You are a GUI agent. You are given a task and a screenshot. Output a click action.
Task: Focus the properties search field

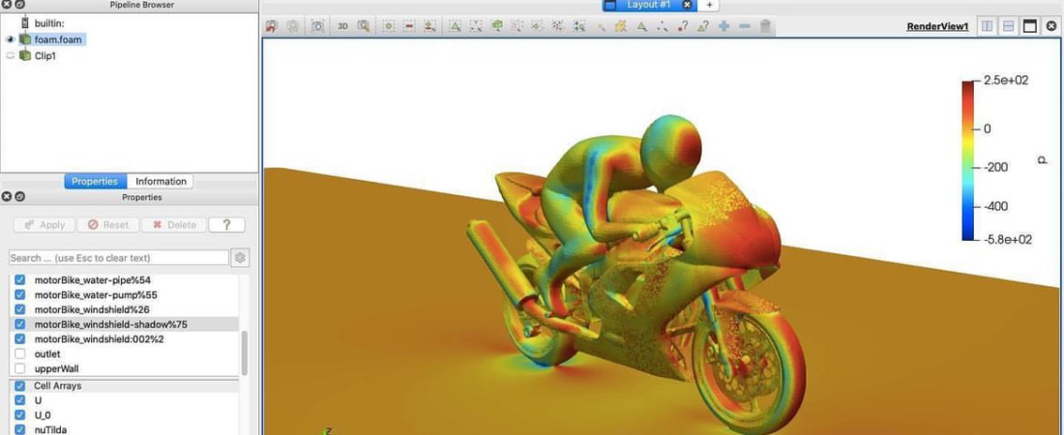pos(119,258)
